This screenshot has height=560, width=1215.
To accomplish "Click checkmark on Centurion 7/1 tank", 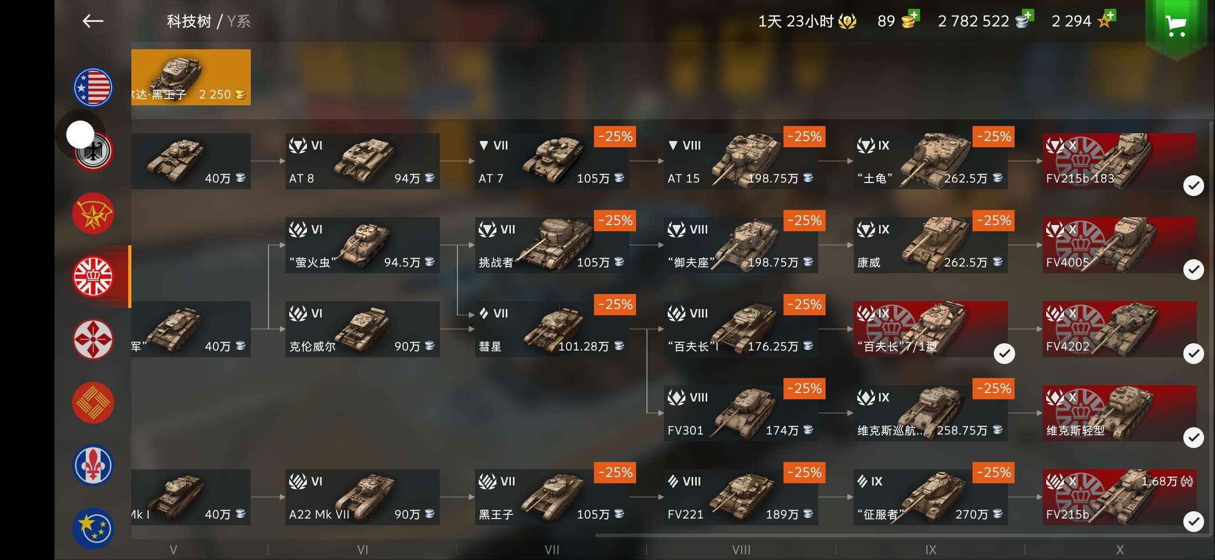I will (x=1004, y=354).
